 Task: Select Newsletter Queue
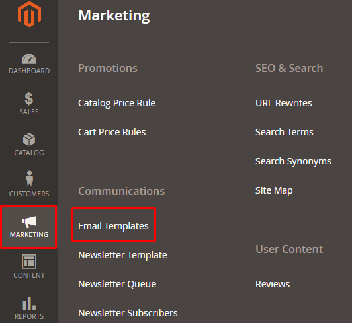click(x=117, y=284)
